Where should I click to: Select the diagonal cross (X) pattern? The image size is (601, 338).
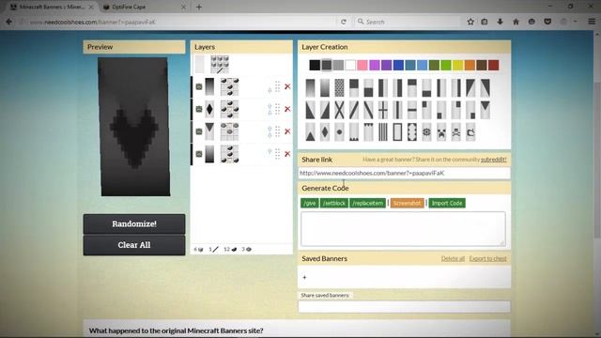[x=339, y=110]
